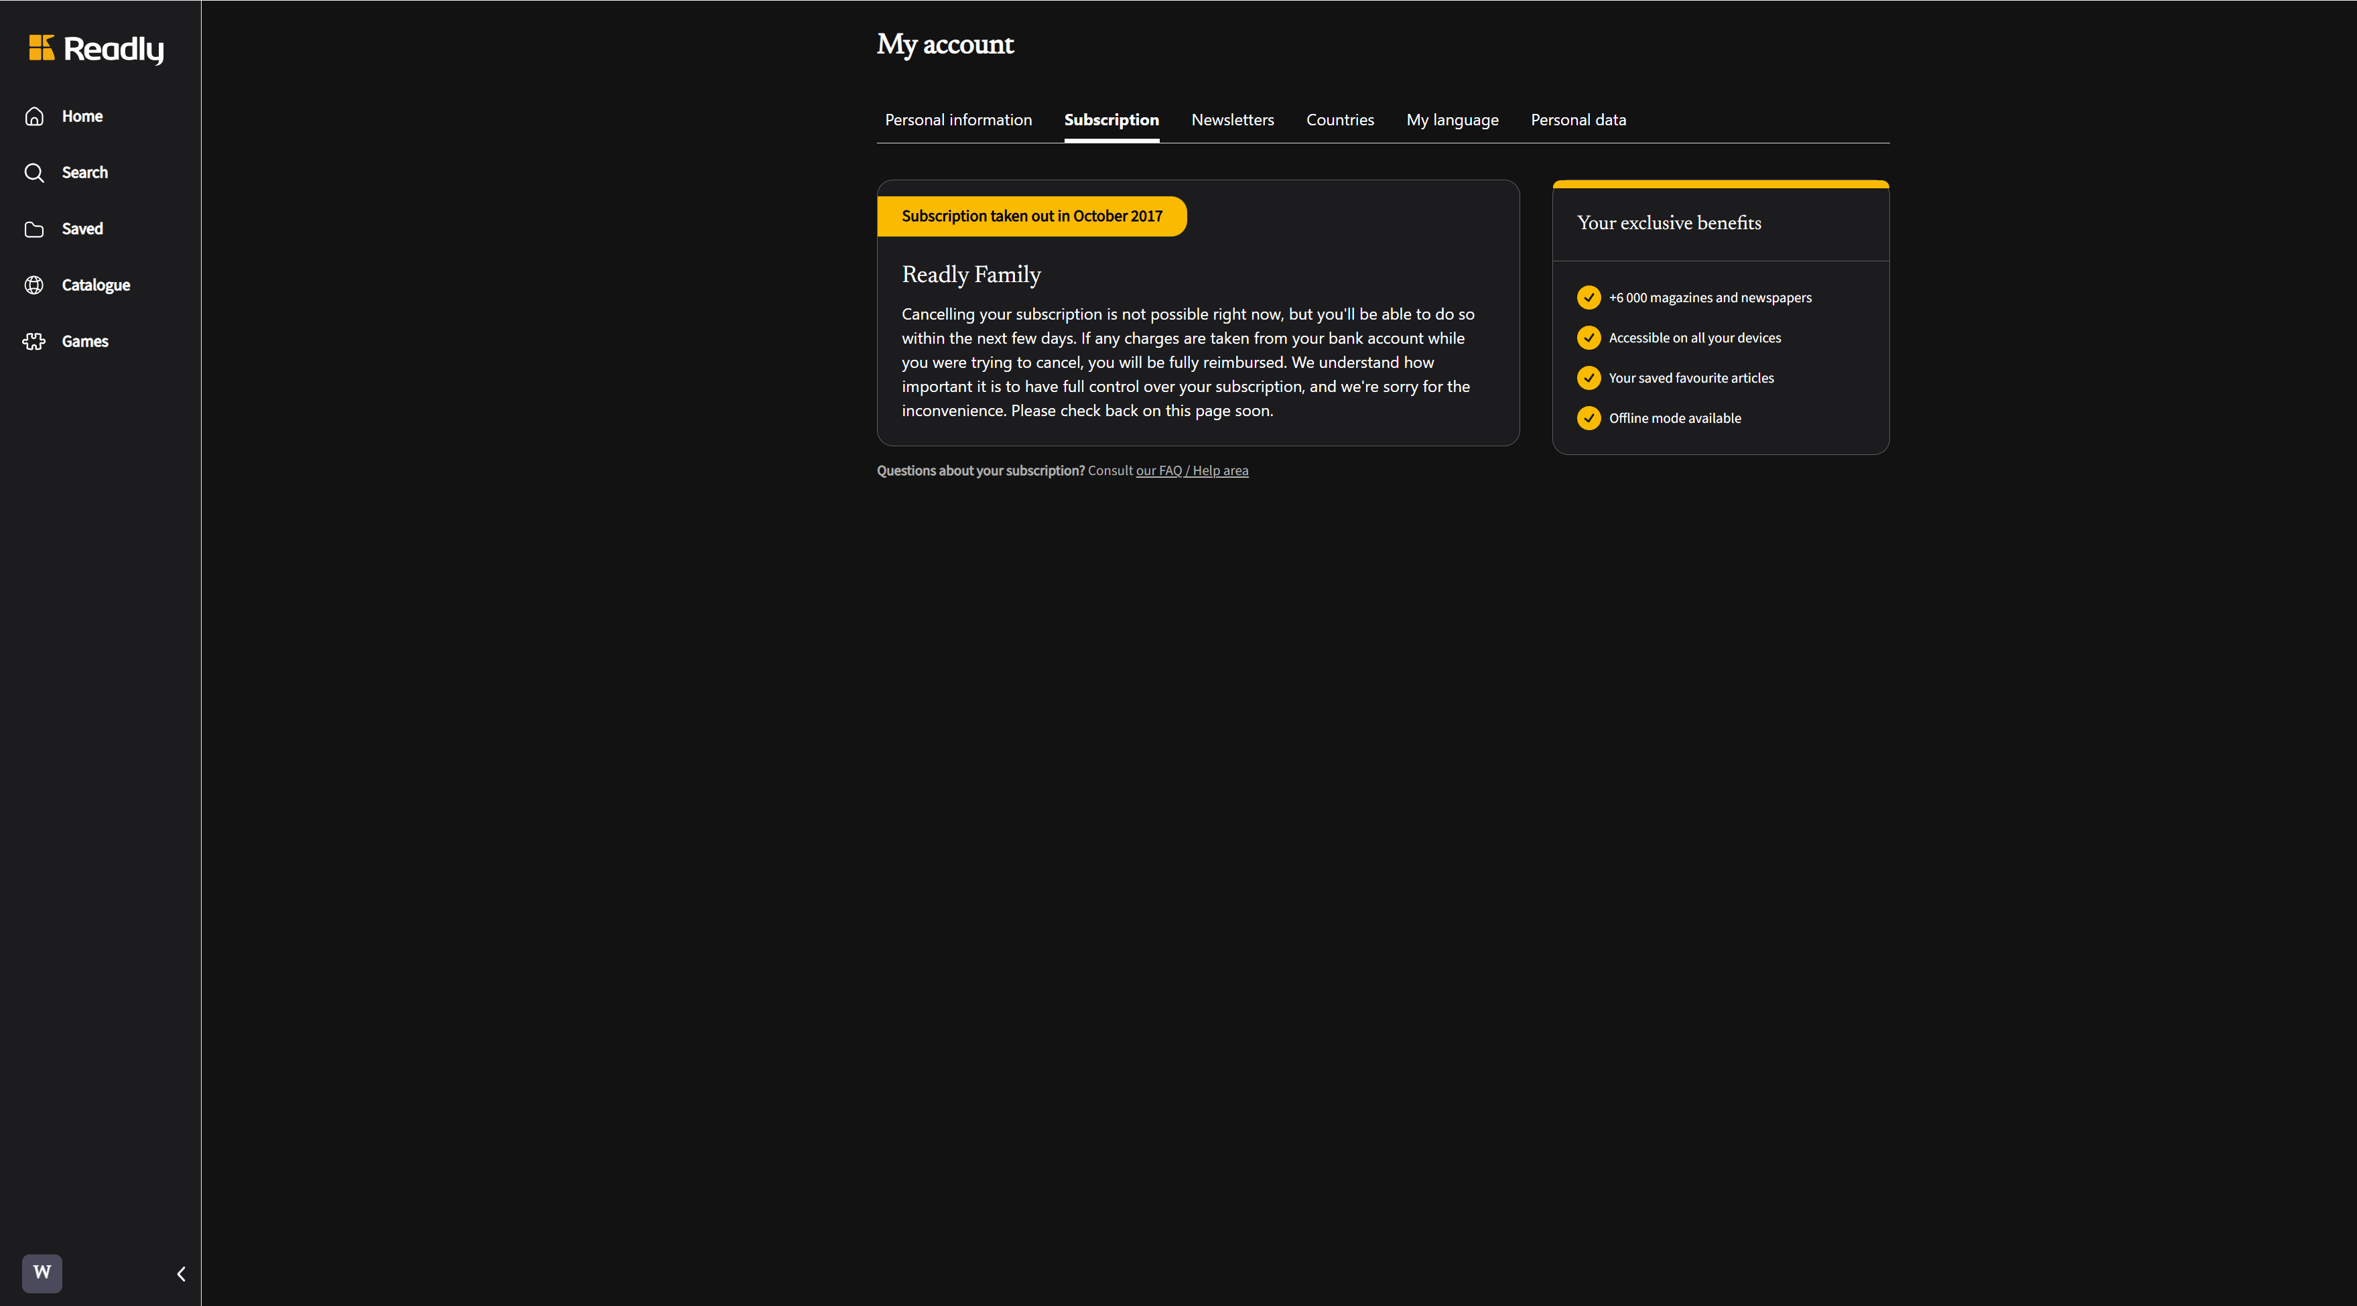Click the Games puzzle piece icon
Screen dimensions: 2357x1306
[x=35, y=341]
